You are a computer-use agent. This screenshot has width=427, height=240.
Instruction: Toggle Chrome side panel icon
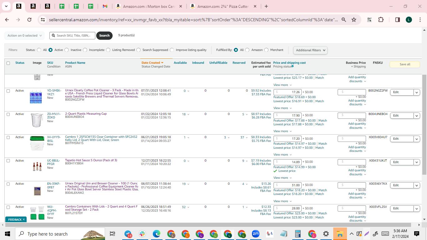398,20
